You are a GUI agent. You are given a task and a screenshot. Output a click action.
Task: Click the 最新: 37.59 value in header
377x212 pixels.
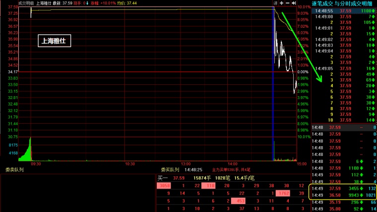tap(63, 3)
